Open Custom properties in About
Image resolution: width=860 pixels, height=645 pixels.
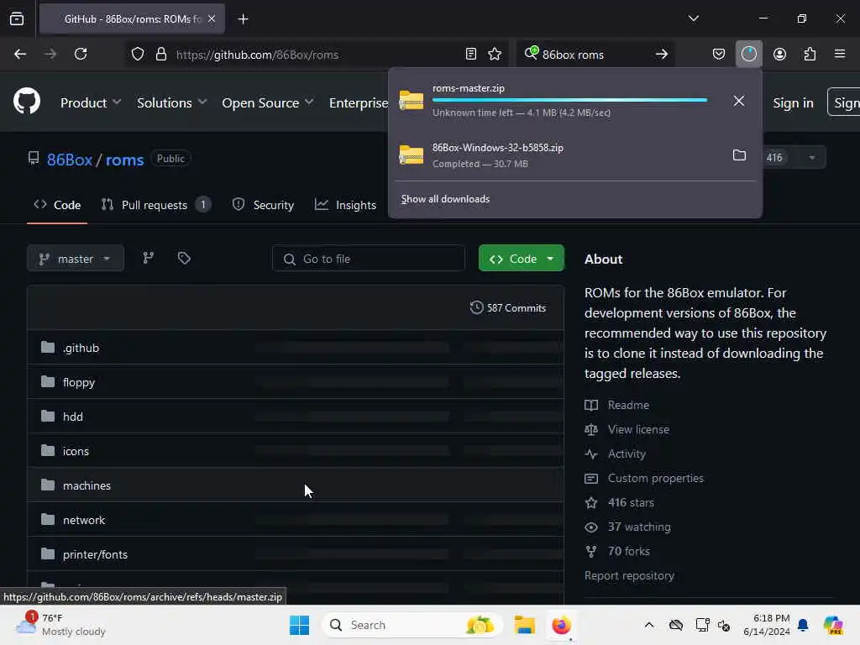click(x=655, y=478)
